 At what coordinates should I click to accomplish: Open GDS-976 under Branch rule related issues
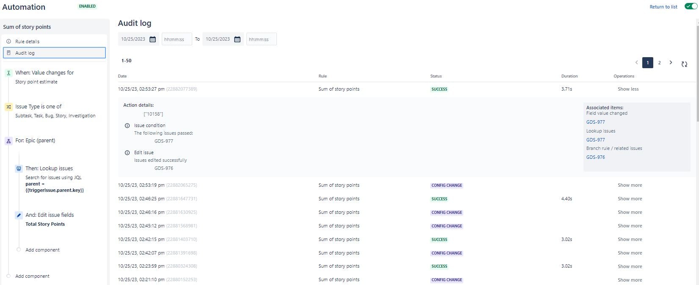click(x=595, y=157)
